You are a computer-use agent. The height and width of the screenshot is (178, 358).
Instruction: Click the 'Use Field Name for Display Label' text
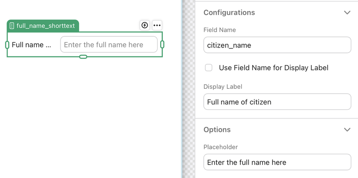tap(273, 68)
